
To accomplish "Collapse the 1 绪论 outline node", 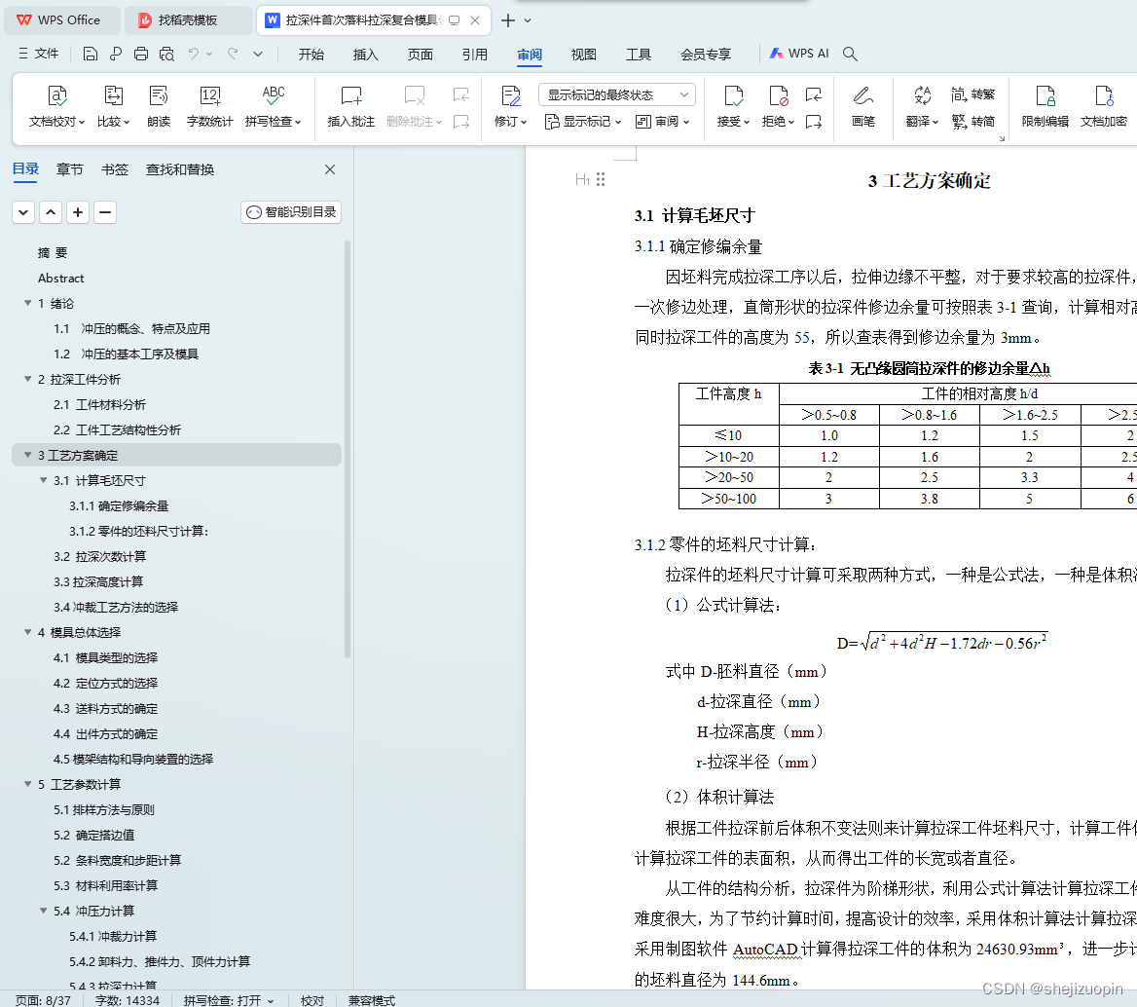I will click(x=27, y=303).
